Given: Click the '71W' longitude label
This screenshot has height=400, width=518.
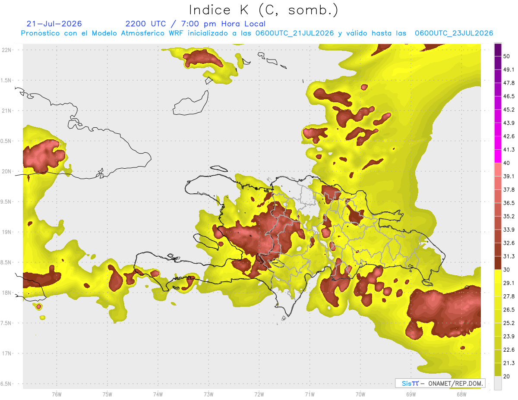Looking at the screenshot, I should click(x=310, y=394).
